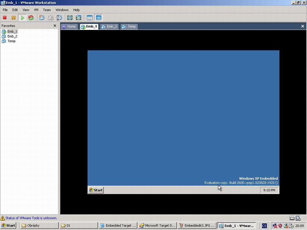Click the quick switch mode icon
Viewport: 307px width, 230px height.
click(79, 18)
